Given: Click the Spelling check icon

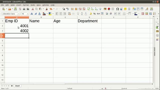Looking at the screenshot, I should [x=67, y=9].
